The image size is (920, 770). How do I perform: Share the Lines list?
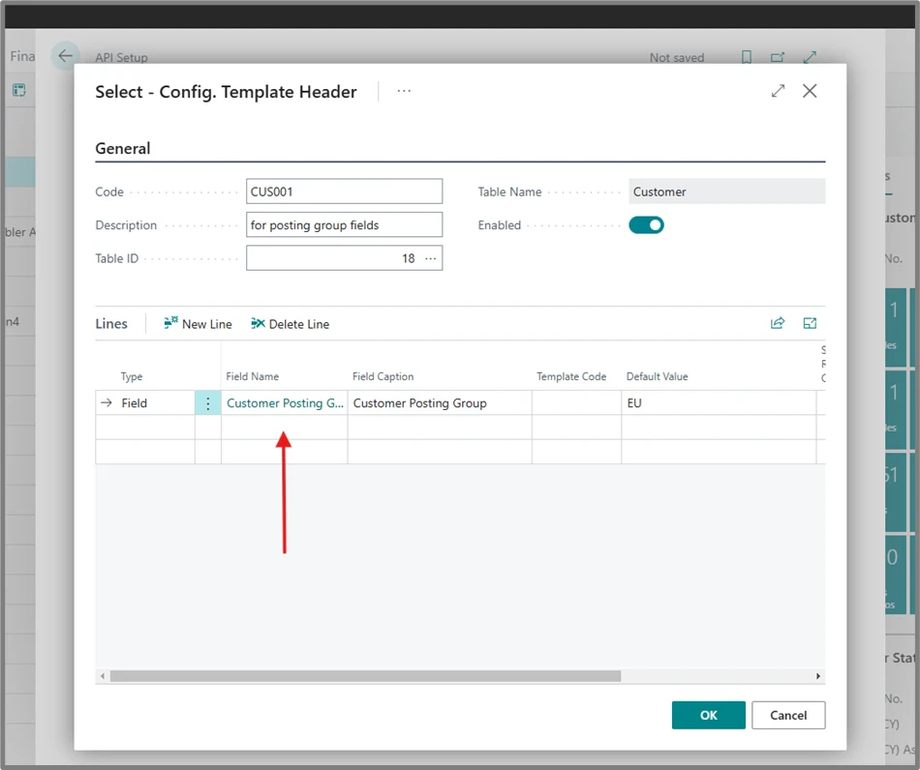[778, 323]
